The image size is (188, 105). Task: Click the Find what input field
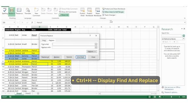(x=73, y=44)
